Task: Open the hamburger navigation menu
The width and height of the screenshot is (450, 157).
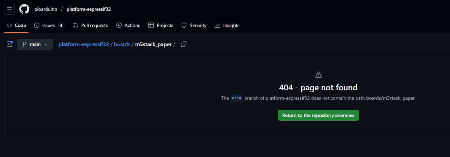Action: [x=9, y=9]
